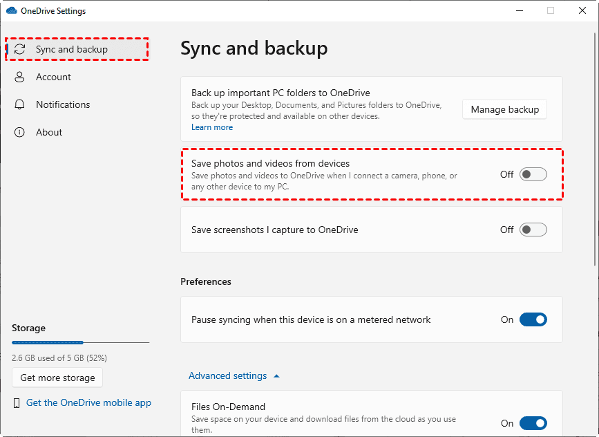Open the About section
Screen dimensions: 599x437
point(49,132)
